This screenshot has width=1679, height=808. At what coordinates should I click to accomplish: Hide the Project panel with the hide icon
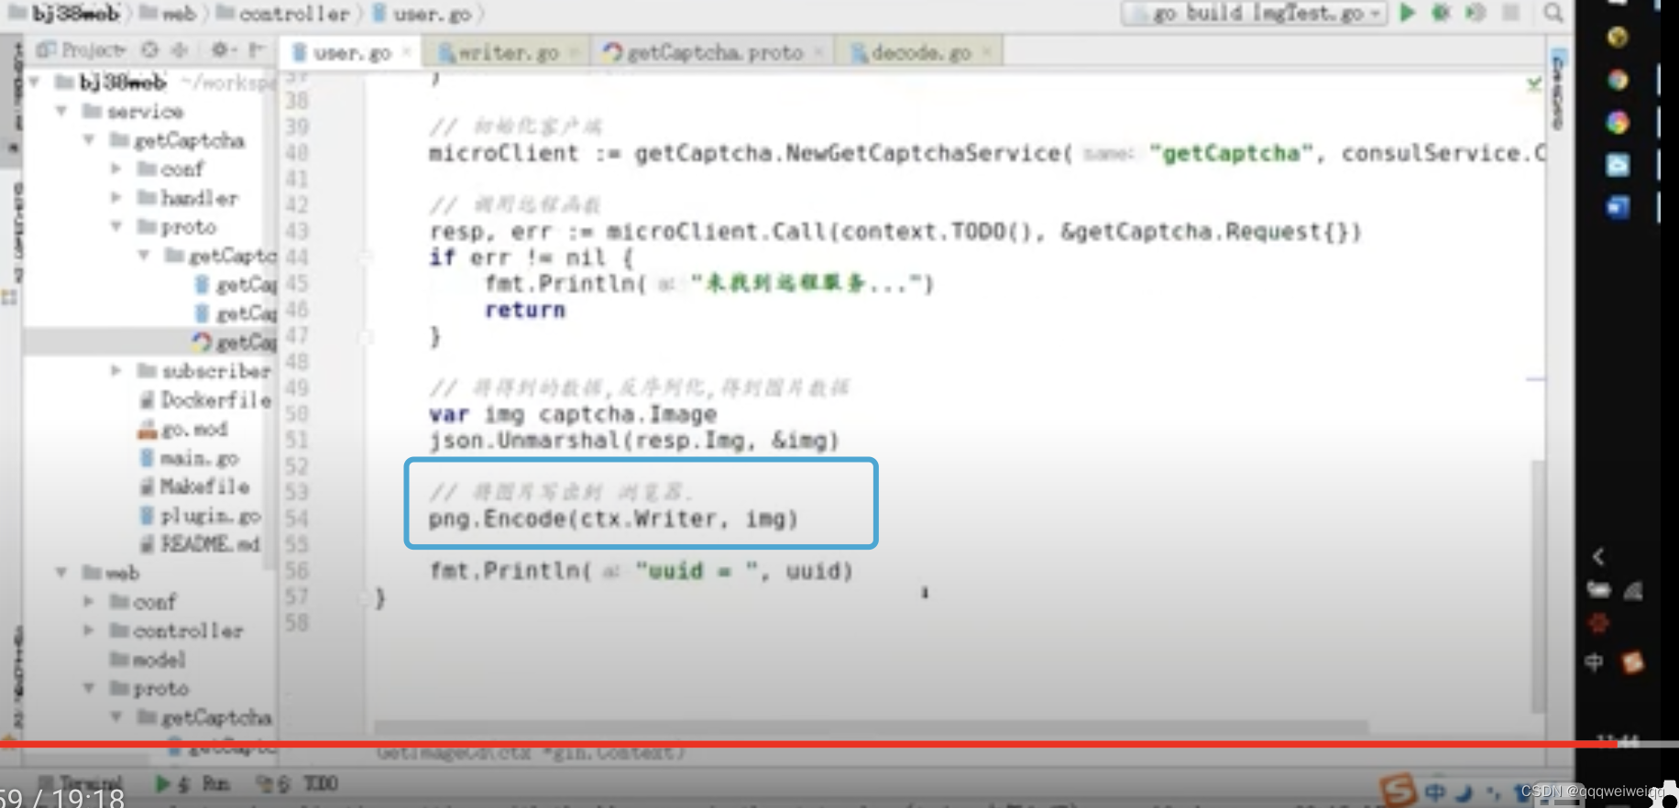257,49
